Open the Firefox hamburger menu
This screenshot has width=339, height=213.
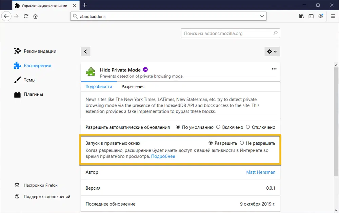coord(333,16)
